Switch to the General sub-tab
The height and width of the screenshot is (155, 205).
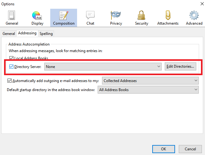9,34
